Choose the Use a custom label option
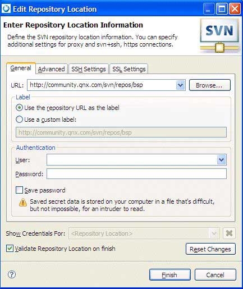 (x=19, y=120)
